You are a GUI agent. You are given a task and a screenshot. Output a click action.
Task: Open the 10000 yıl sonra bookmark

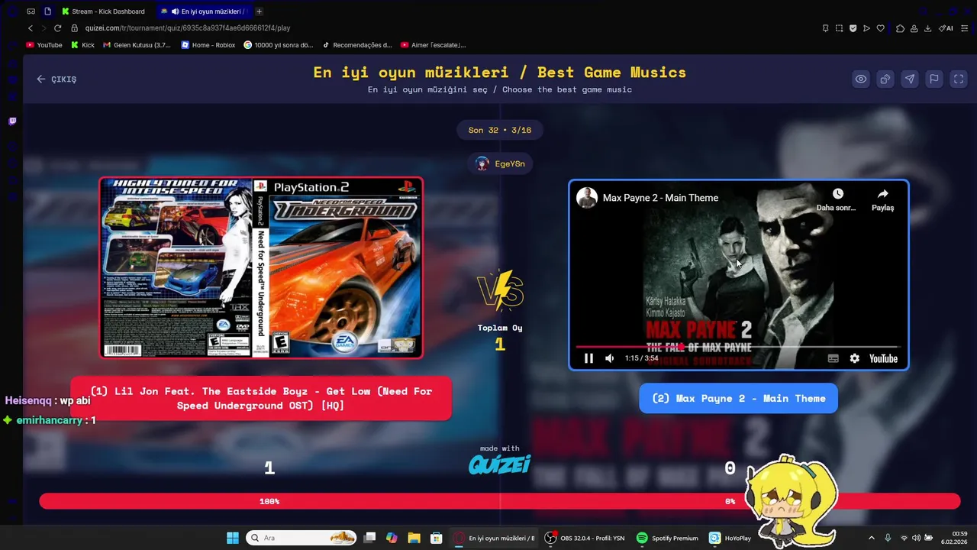tap(279, 45)
